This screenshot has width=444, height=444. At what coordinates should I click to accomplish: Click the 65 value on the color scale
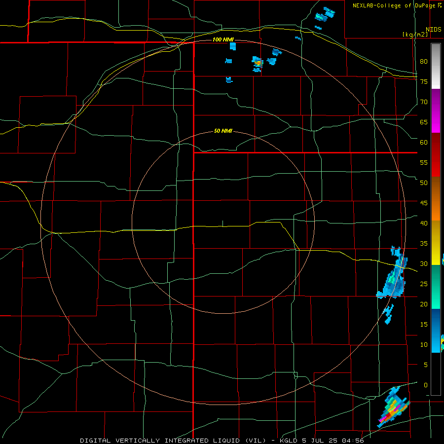coord(424,122)
